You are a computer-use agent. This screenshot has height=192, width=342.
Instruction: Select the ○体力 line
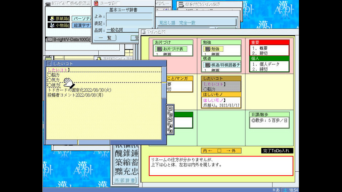54,85
